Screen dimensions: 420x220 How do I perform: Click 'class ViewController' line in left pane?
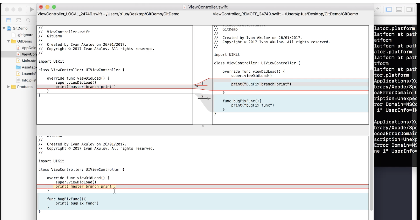(x=81, y=70)
